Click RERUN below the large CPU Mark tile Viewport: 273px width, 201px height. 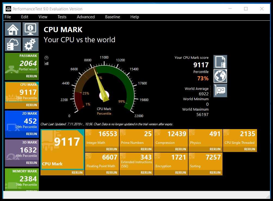point(77,172)
